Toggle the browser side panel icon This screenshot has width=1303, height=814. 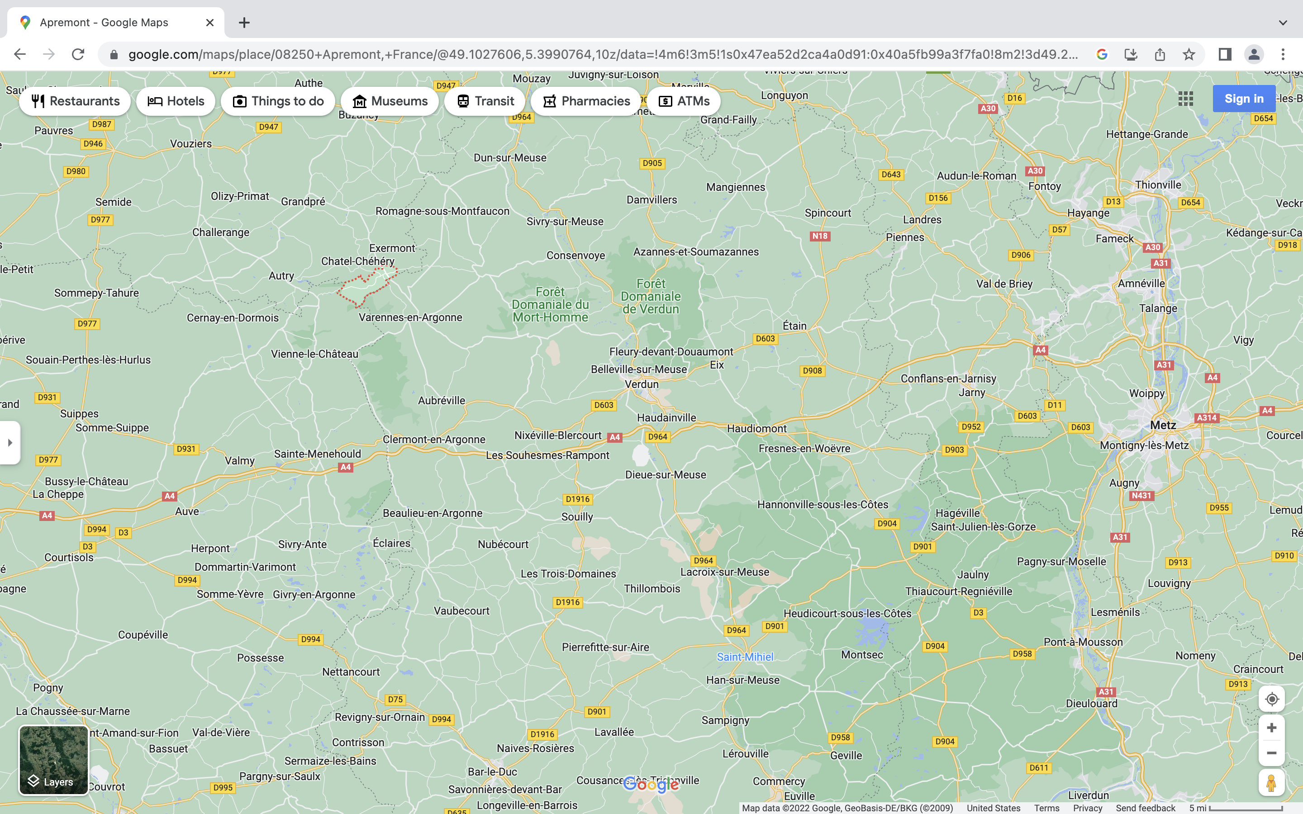pyautogui.click(x=1225, y=54)
